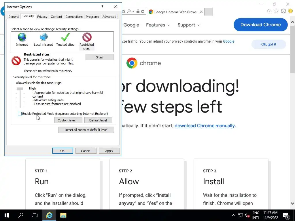The width and height of the screenshot is (295, 221).
Task: Open the IE Favorites star icon
Action: click(276, 11)
